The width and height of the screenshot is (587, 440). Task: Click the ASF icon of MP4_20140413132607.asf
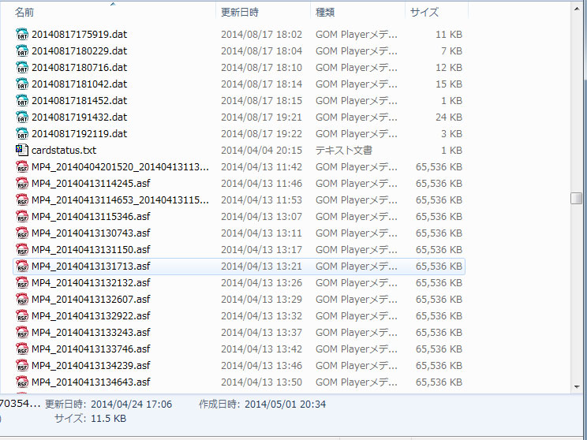tap(22, 299)
